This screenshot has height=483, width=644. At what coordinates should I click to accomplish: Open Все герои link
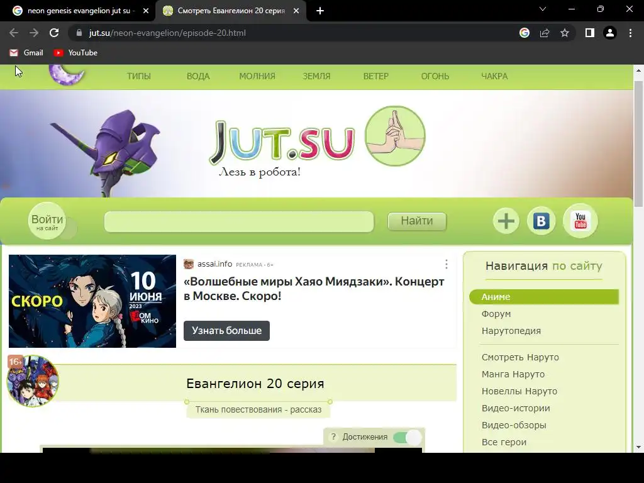(x=504, y=442)
